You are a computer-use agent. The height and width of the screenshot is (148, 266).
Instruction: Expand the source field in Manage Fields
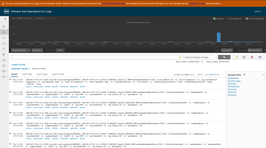229,95
